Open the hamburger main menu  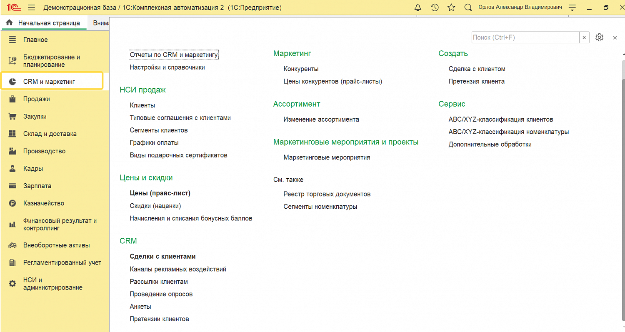tap(32, 7)
